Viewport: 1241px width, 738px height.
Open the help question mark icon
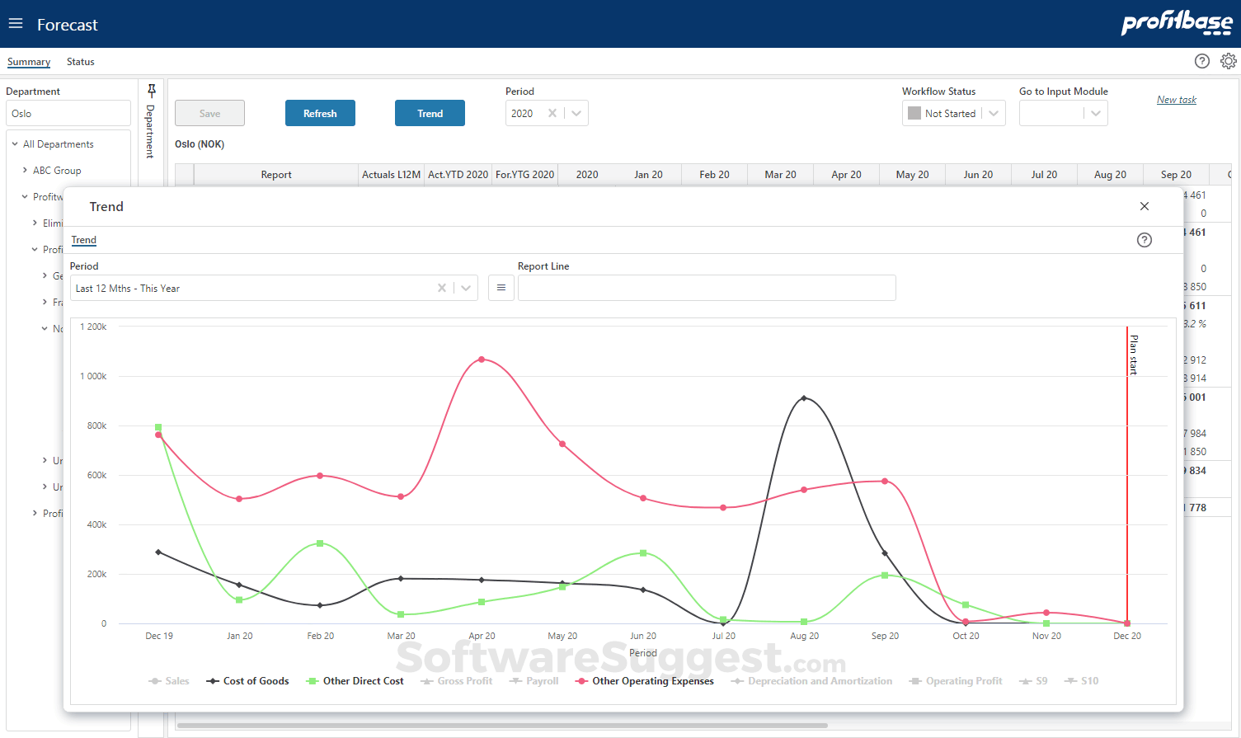(x=1202, y=60)
